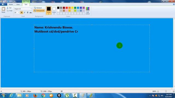
Task: Click in the text line 'Mutiboot cd/dvd/pendrive Cr'
Action: (56, 32)
